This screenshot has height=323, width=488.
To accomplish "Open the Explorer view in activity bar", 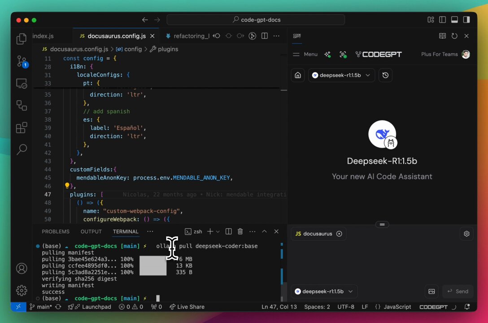I will (x=22, y=39).
